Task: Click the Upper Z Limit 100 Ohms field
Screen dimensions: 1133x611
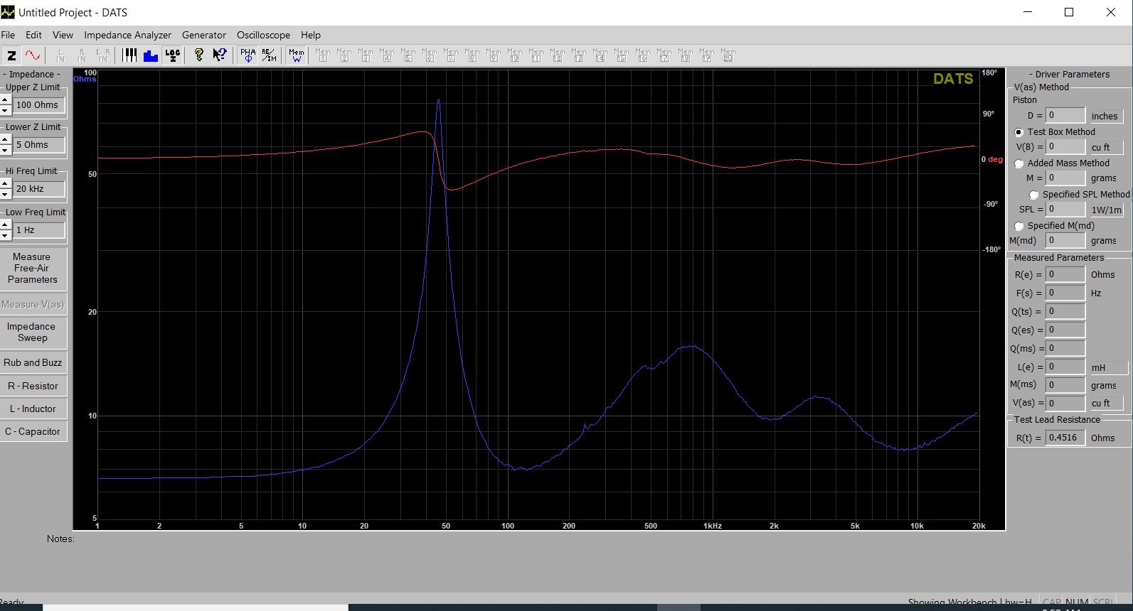Action: click(x=40, y=105)
